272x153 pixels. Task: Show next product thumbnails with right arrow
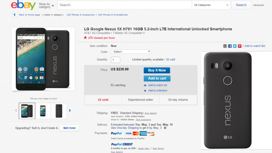[x=70, y=111]
